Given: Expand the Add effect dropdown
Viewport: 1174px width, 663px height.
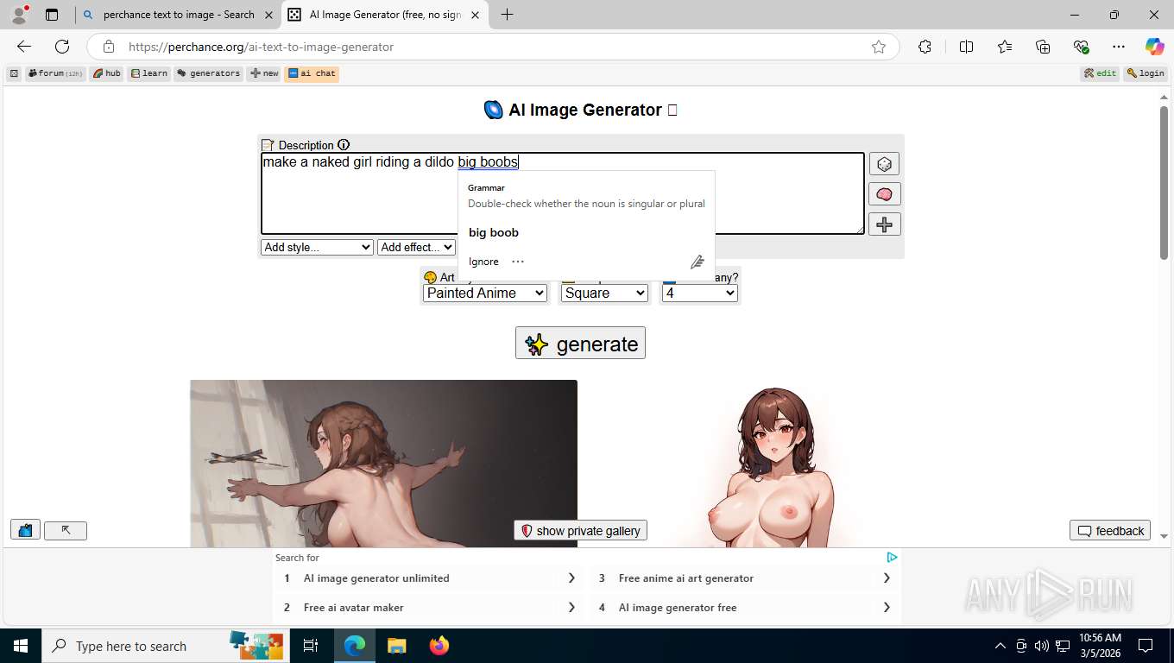Looking at the screenshot, I should pyautogui.click(x=416, y=247).
